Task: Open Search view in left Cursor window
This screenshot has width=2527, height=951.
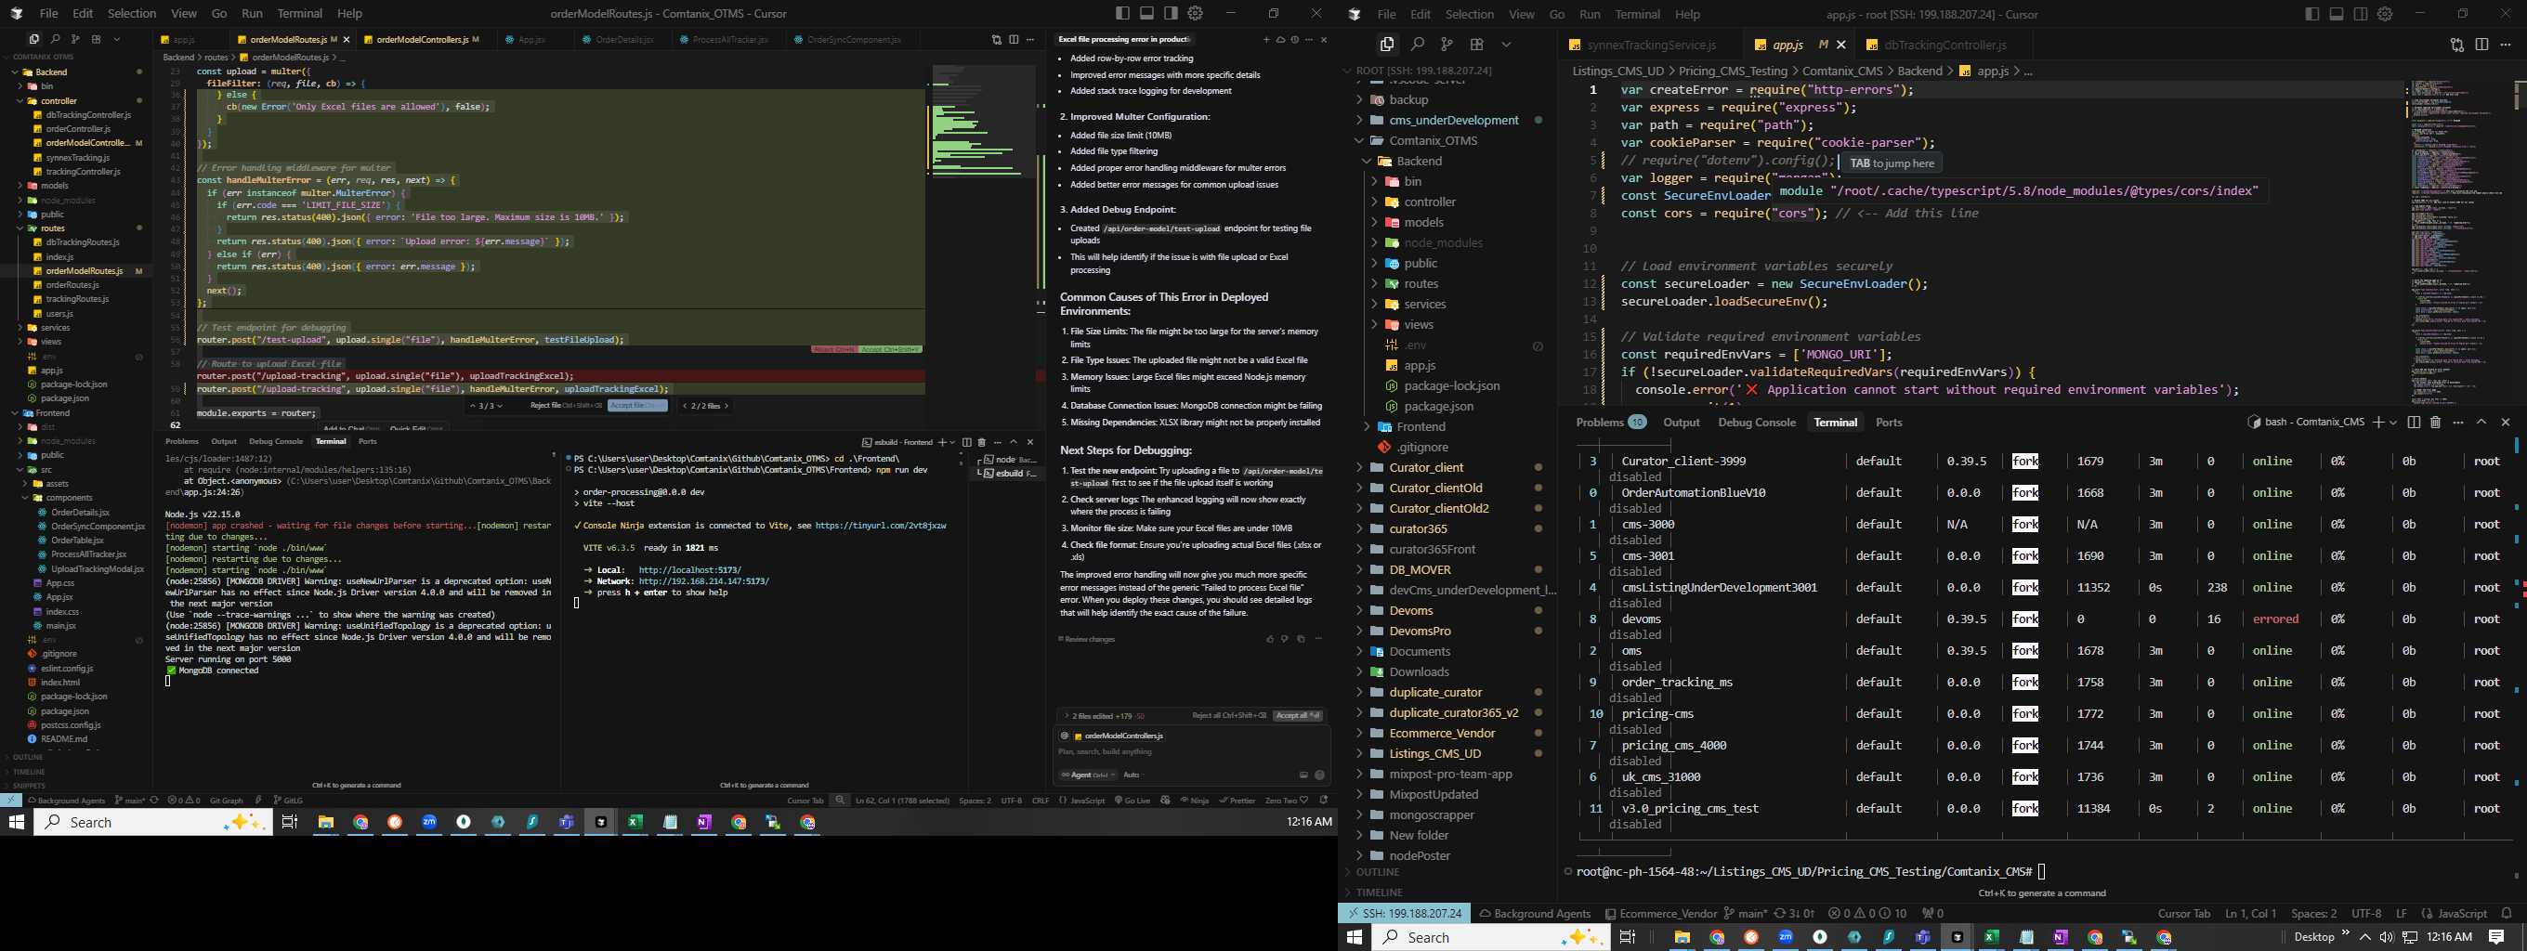Action: coord(55,39)
